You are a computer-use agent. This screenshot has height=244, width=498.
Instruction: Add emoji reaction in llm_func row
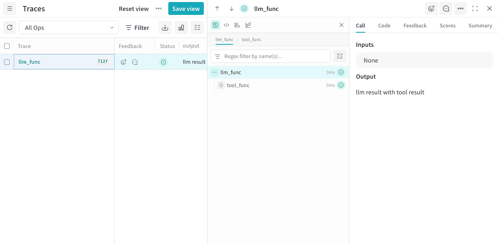click(123, 62)
